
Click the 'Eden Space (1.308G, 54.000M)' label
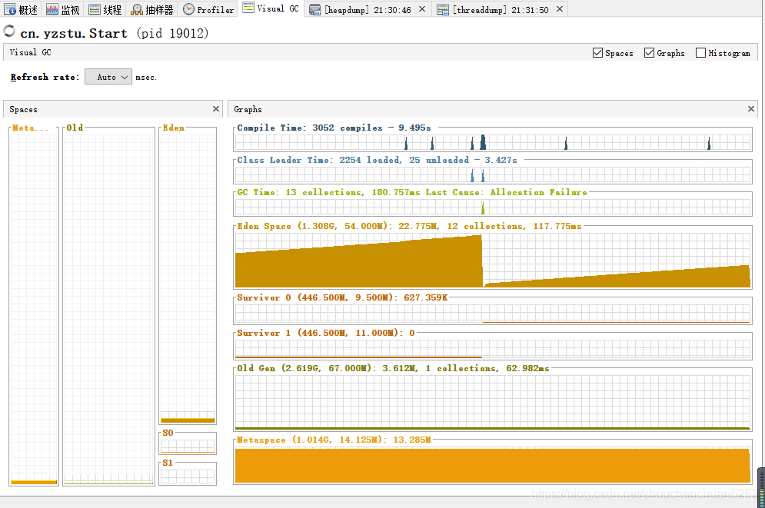(x=409, y=226)
